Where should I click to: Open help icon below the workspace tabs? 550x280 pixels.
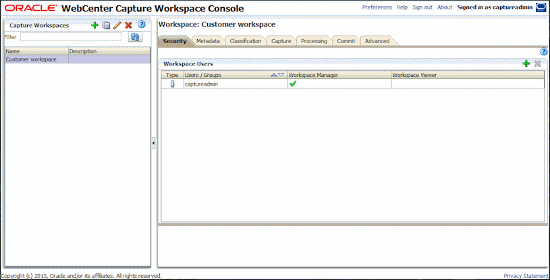click(544, 52)
